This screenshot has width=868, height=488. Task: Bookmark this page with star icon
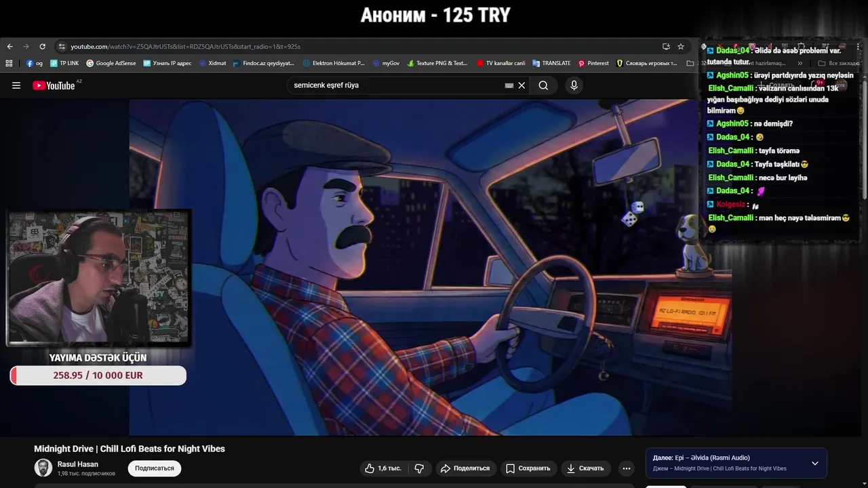681,47
